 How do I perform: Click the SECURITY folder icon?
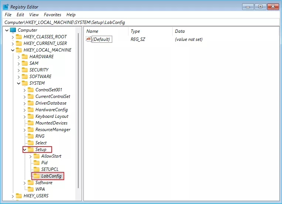tap(25, 70)
